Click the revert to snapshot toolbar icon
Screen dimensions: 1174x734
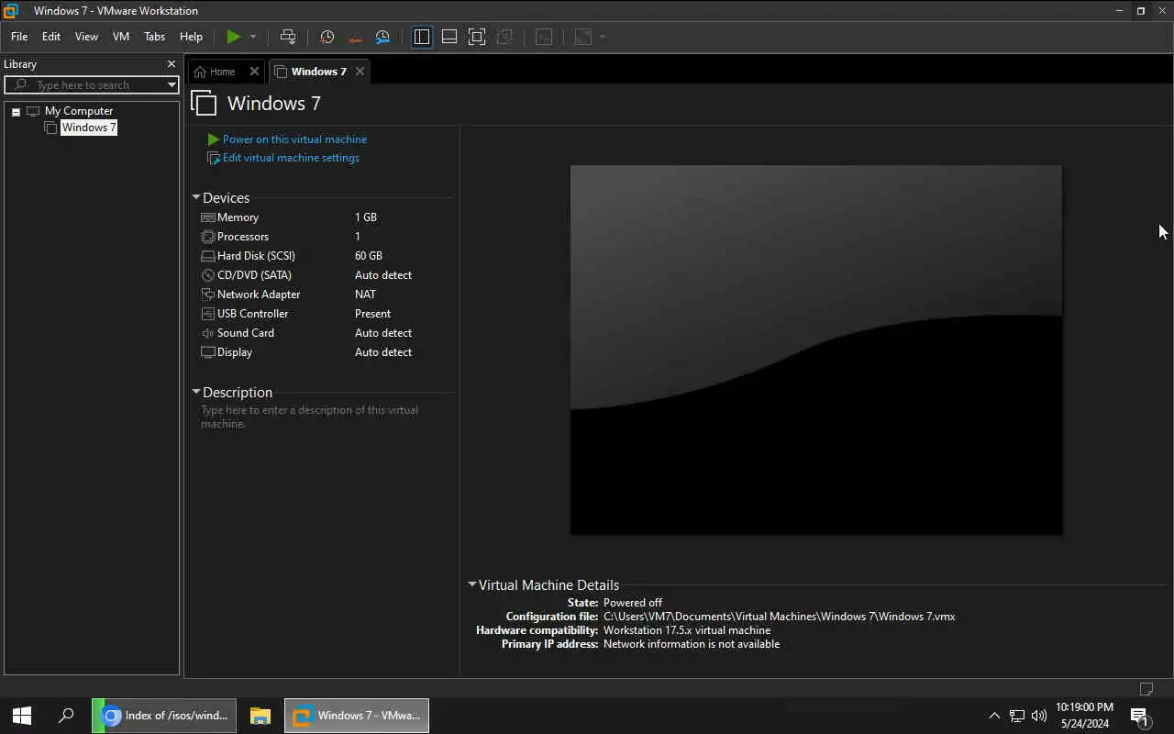coord(355,37)
